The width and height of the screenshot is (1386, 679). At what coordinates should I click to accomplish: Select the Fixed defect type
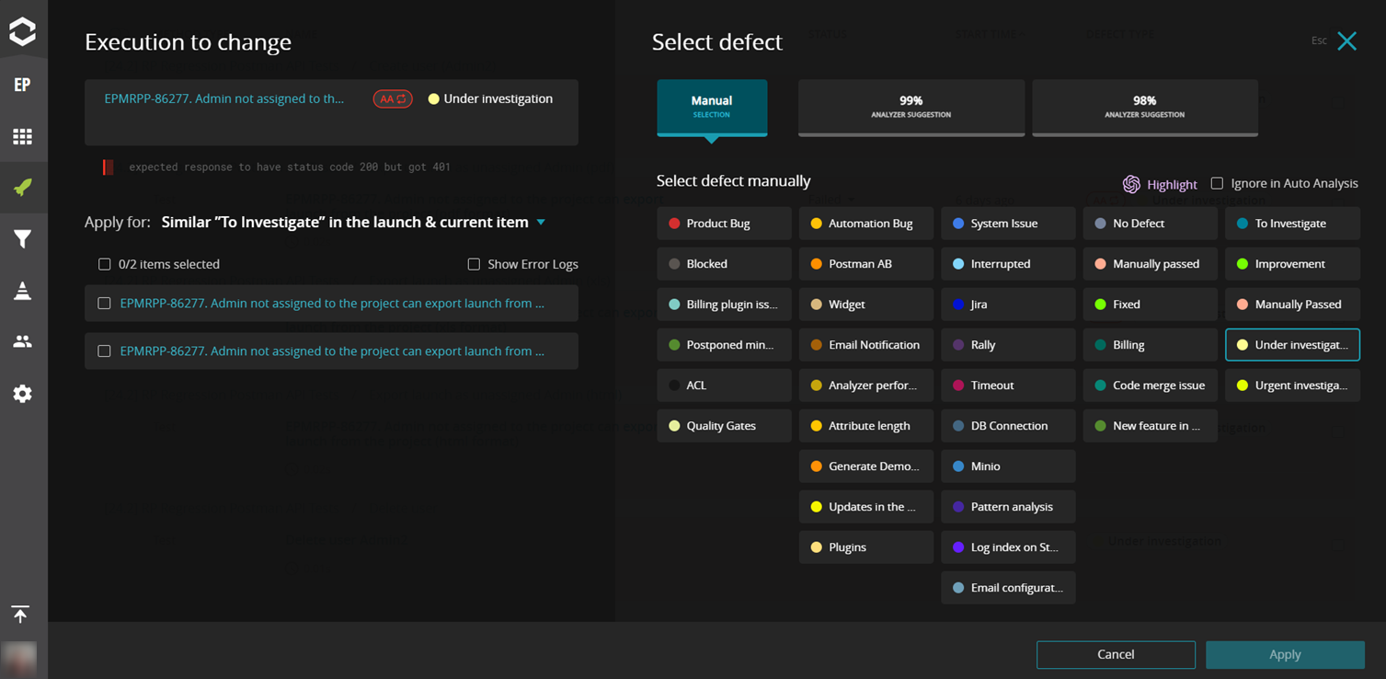[1151, 305]
